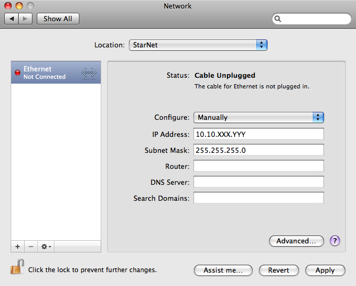The image size is (356, 286).
Task: Click into the Search Domains field
Action: (258, 198)
